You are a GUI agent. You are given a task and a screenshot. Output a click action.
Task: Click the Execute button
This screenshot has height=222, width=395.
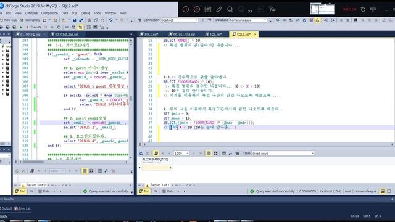coord(34,27)
